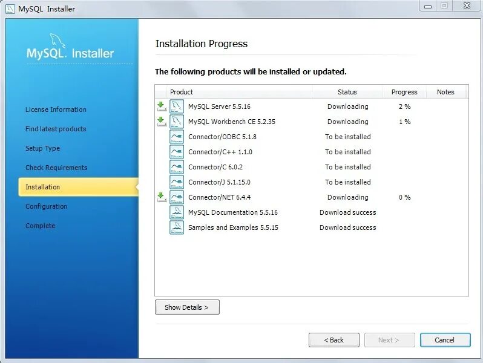
Task: Go to the Find latest products step
Action: tap(56, 129)
